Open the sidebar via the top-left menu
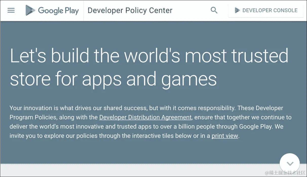This screenshot has width=307, height=177. (x=11, y=10)
